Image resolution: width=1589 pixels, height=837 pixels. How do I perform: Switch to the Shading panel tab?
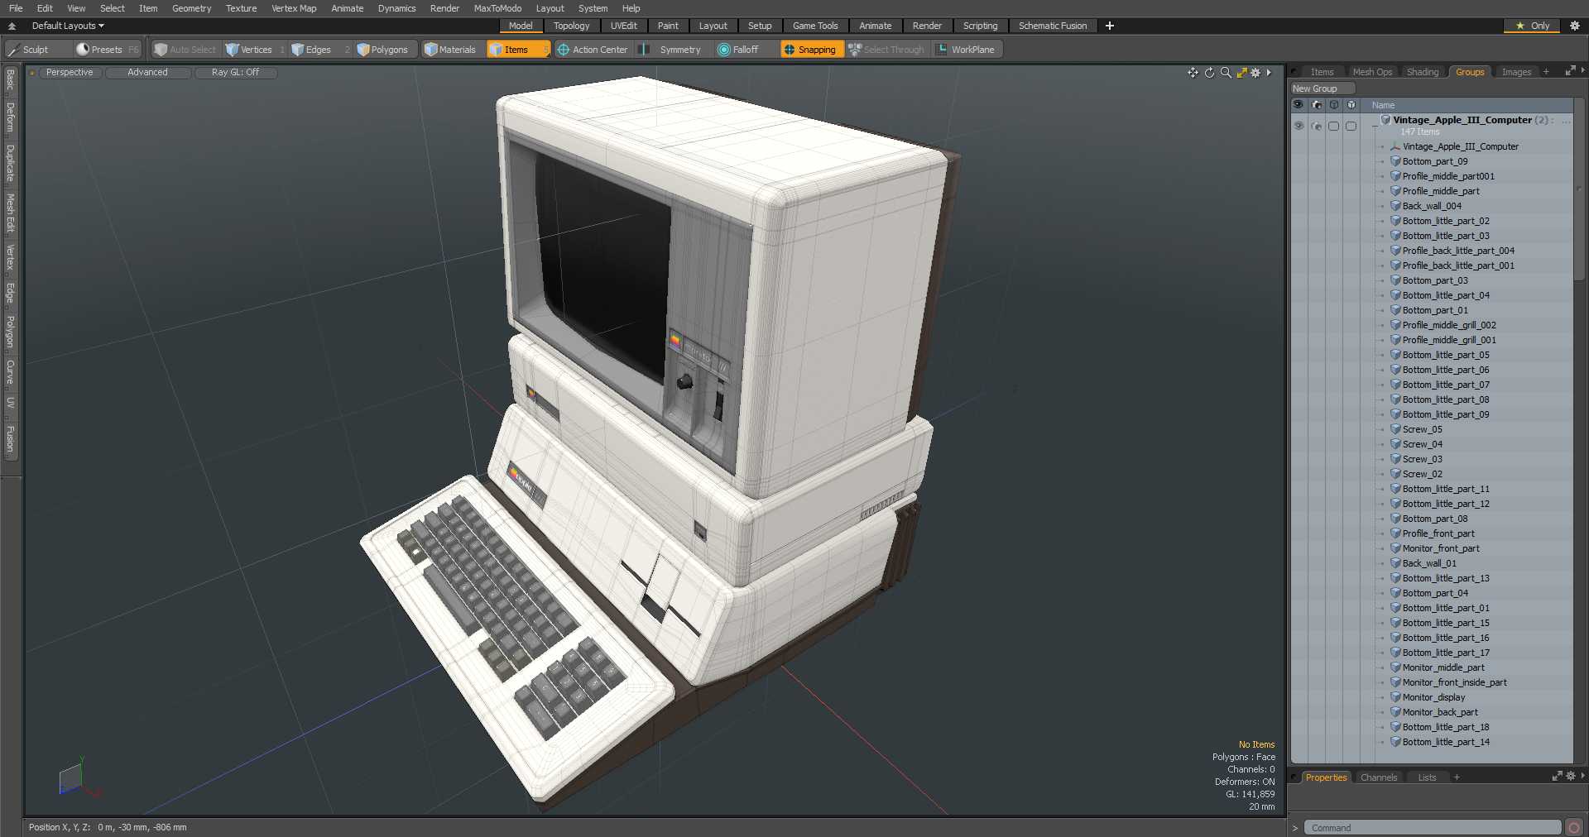coord(1423,72)
